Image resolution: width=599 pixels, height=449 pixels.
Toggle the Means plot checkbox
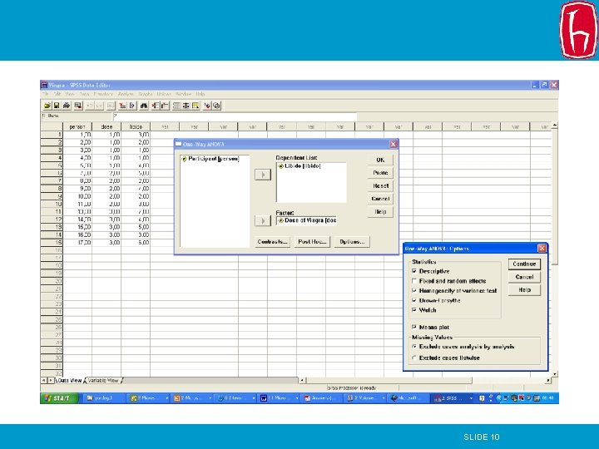pyautogui.click(x=414, y=328)
